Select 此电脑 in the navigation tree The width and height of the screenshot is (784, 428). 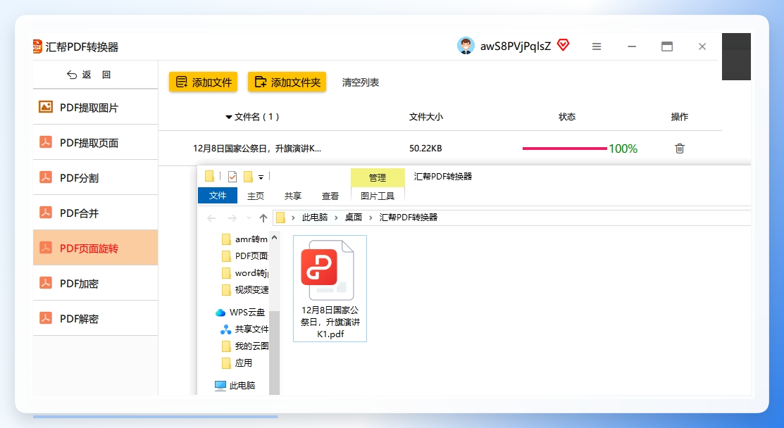coord(235,386)
